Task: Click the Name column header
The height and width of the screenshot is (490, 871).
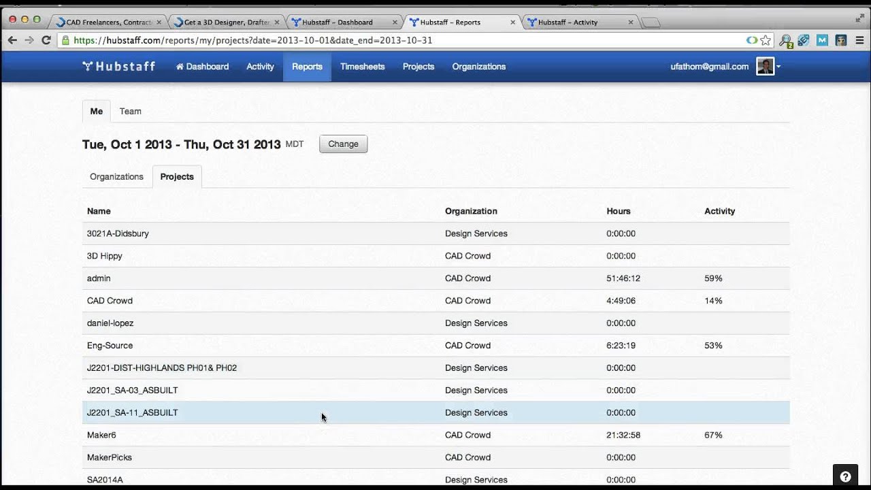Action: (x=99, y=211)
